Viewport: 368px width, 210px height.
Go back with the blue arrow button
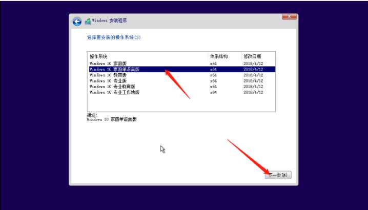[77, 22]
